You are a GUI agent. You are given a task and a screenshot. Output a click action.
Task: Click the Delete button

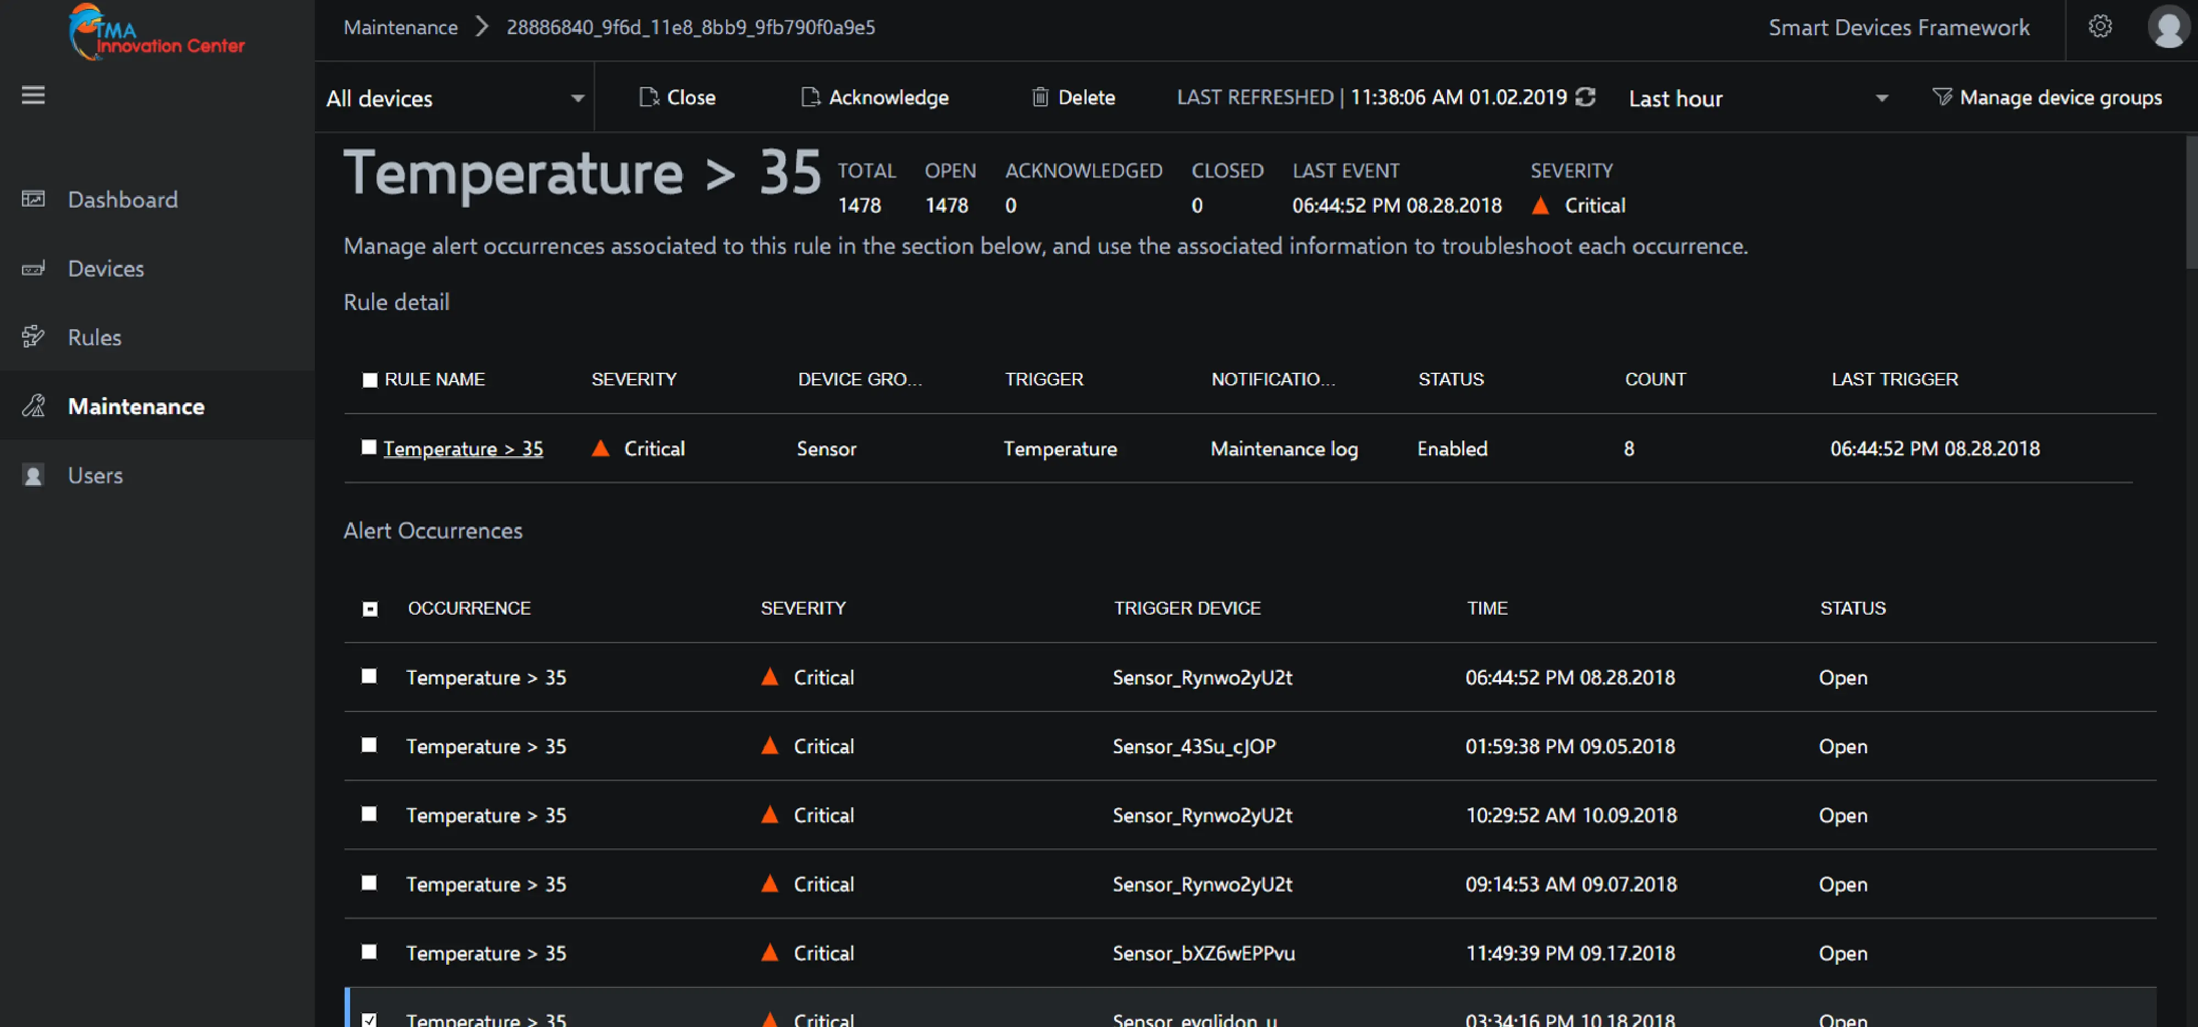point(1073,97)
